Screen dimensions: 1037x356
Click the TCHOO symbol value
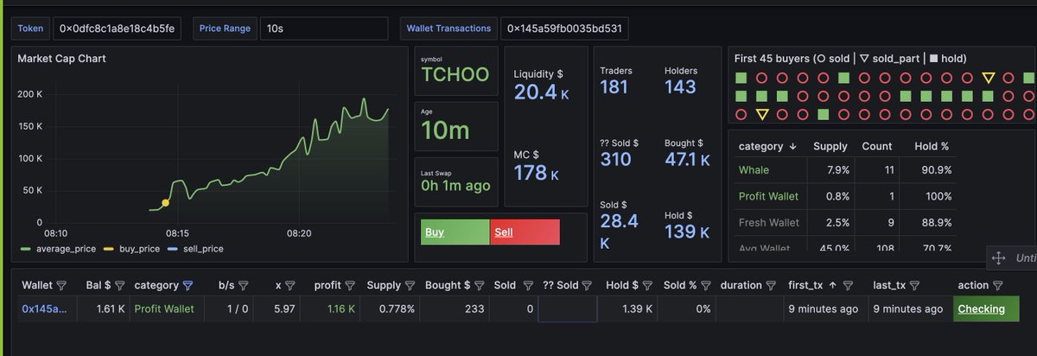pyautogui.click(x=455, y=74)
